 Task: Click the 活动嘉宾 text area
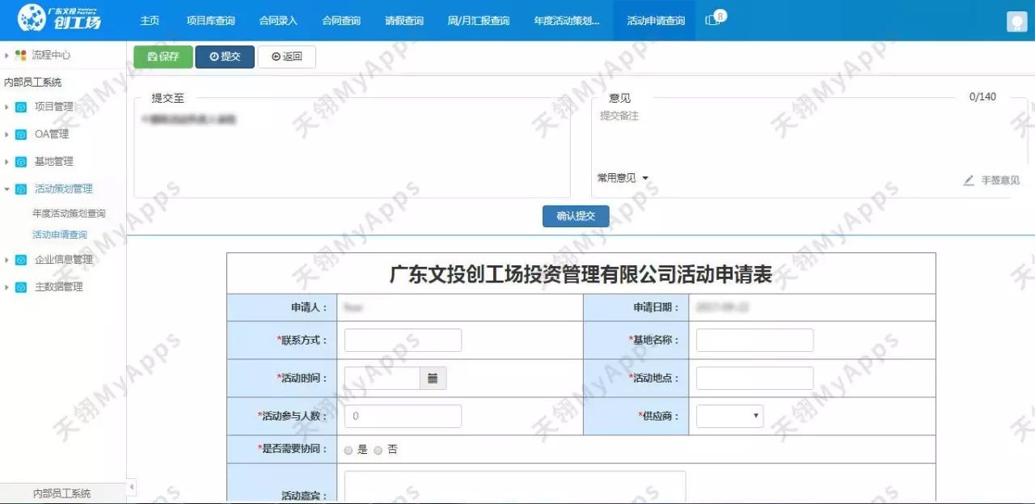coord(515,486)
